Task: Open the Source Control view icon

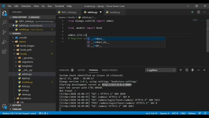Action: click(x=4, y=32)
